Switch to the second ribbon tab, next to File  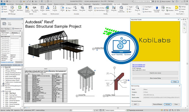pyautogui.click(x=10, y=4)
